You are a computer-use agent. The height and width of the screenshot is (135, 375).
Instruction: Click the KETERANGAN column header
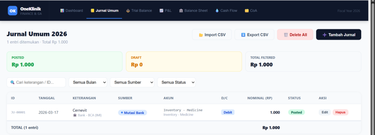point(84,98)
